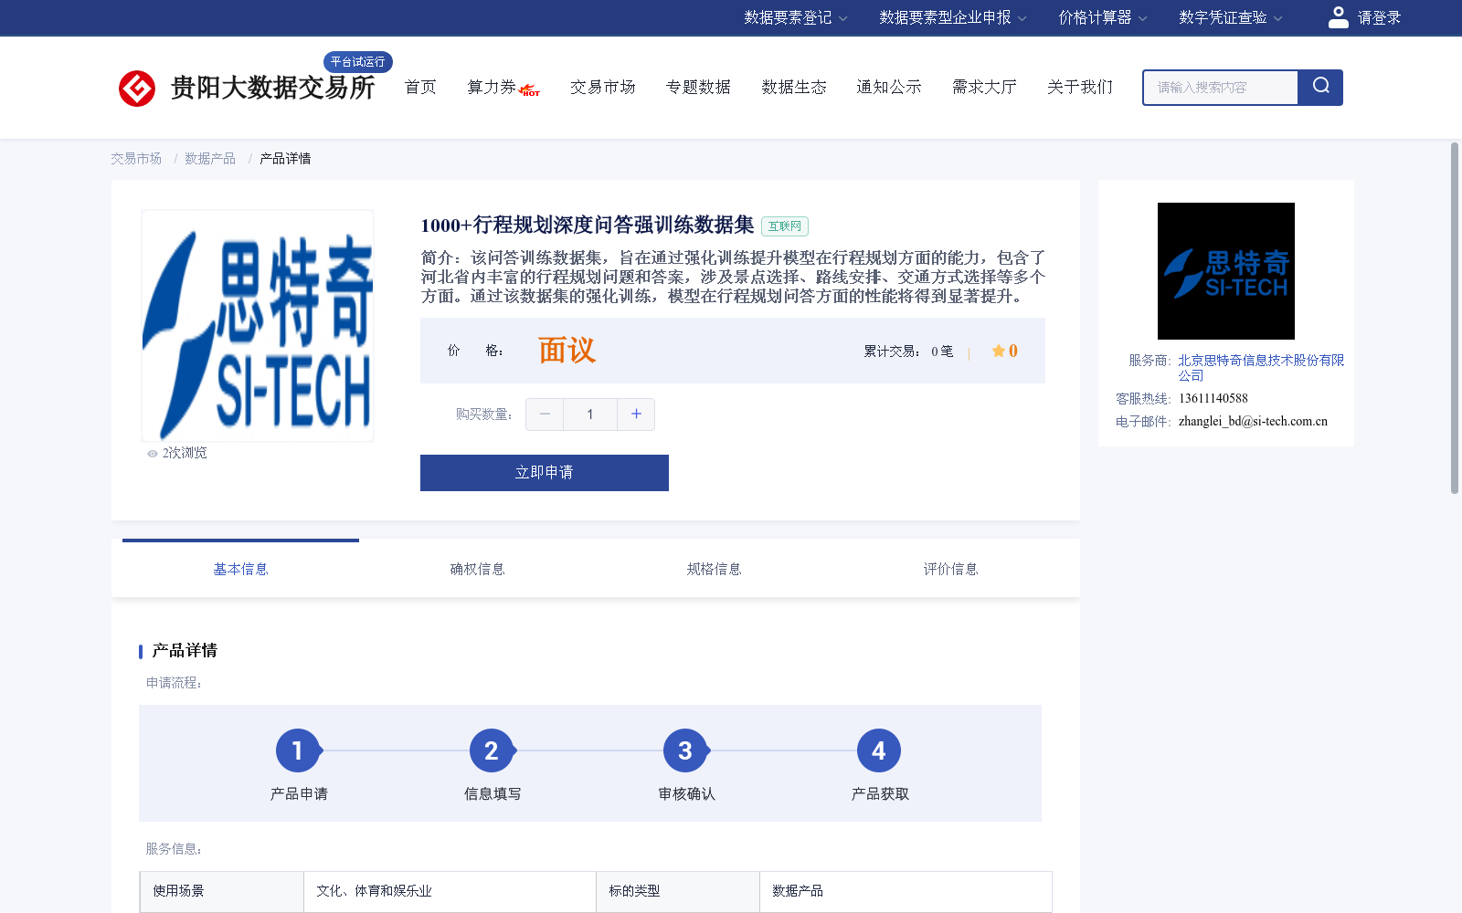
Task: Click step 4 circle 产品获取
Action: click(879, 750)
